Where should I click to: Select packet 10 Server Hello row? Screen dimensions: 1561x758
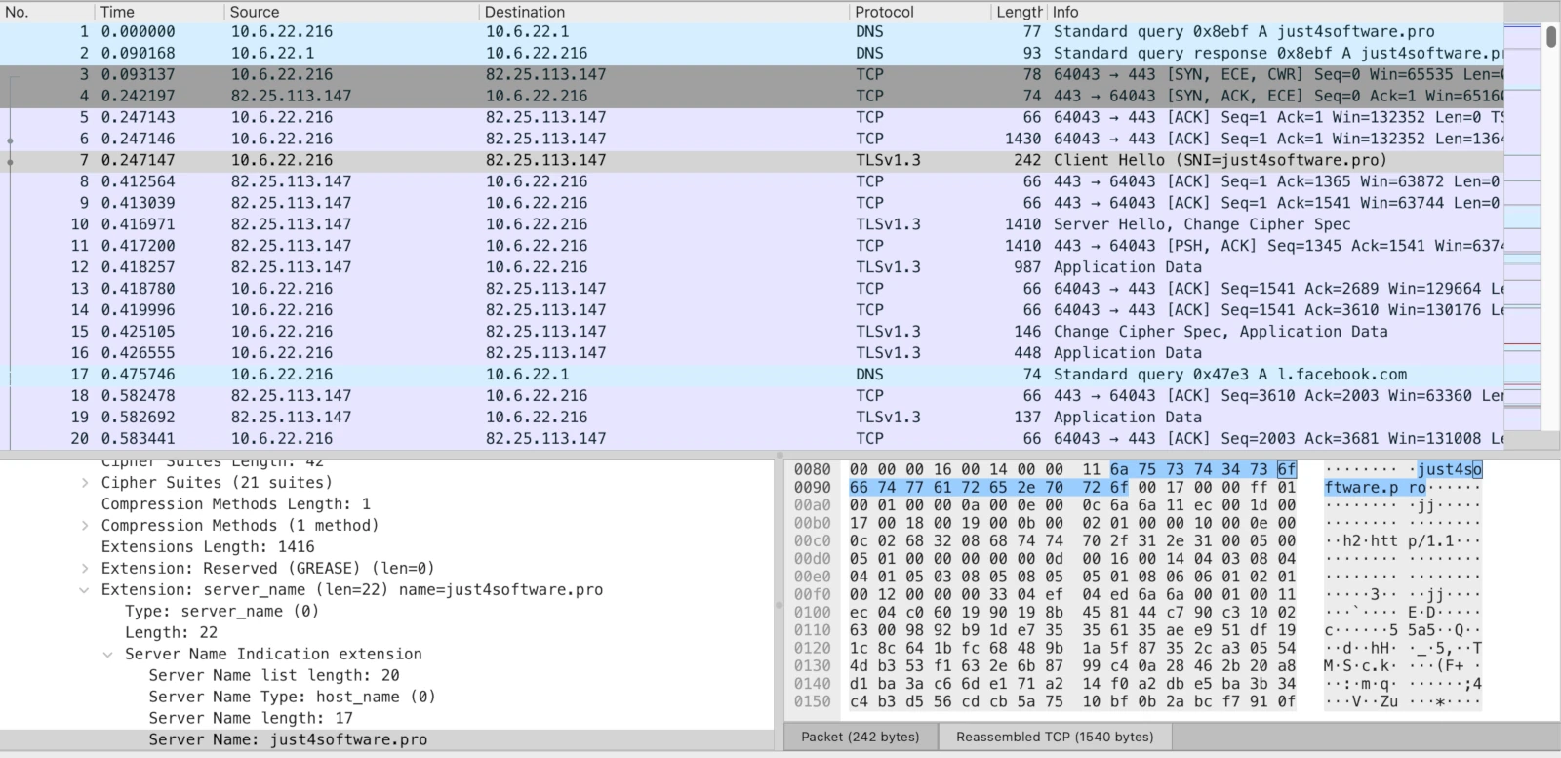751,224
